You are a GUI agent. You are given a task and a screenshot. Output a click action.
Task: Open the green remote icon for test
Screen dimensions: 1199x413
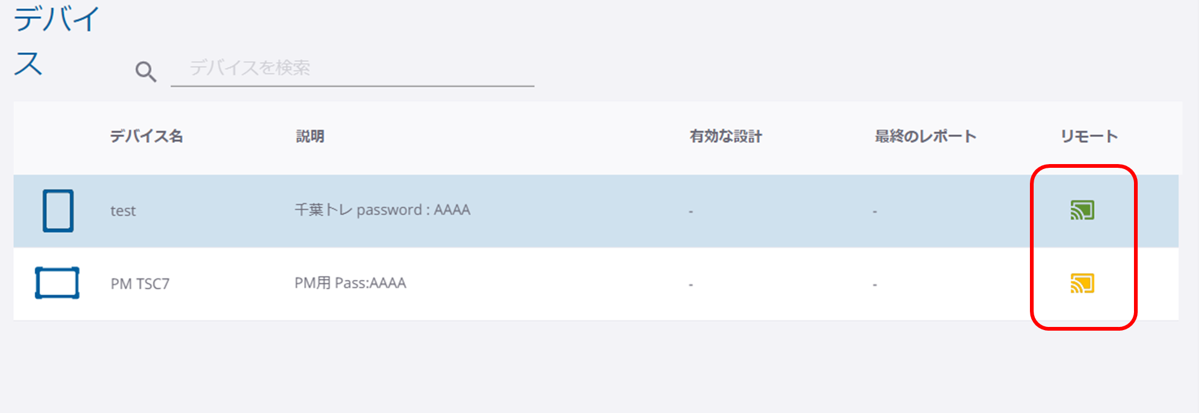(x=1082, y=211)
